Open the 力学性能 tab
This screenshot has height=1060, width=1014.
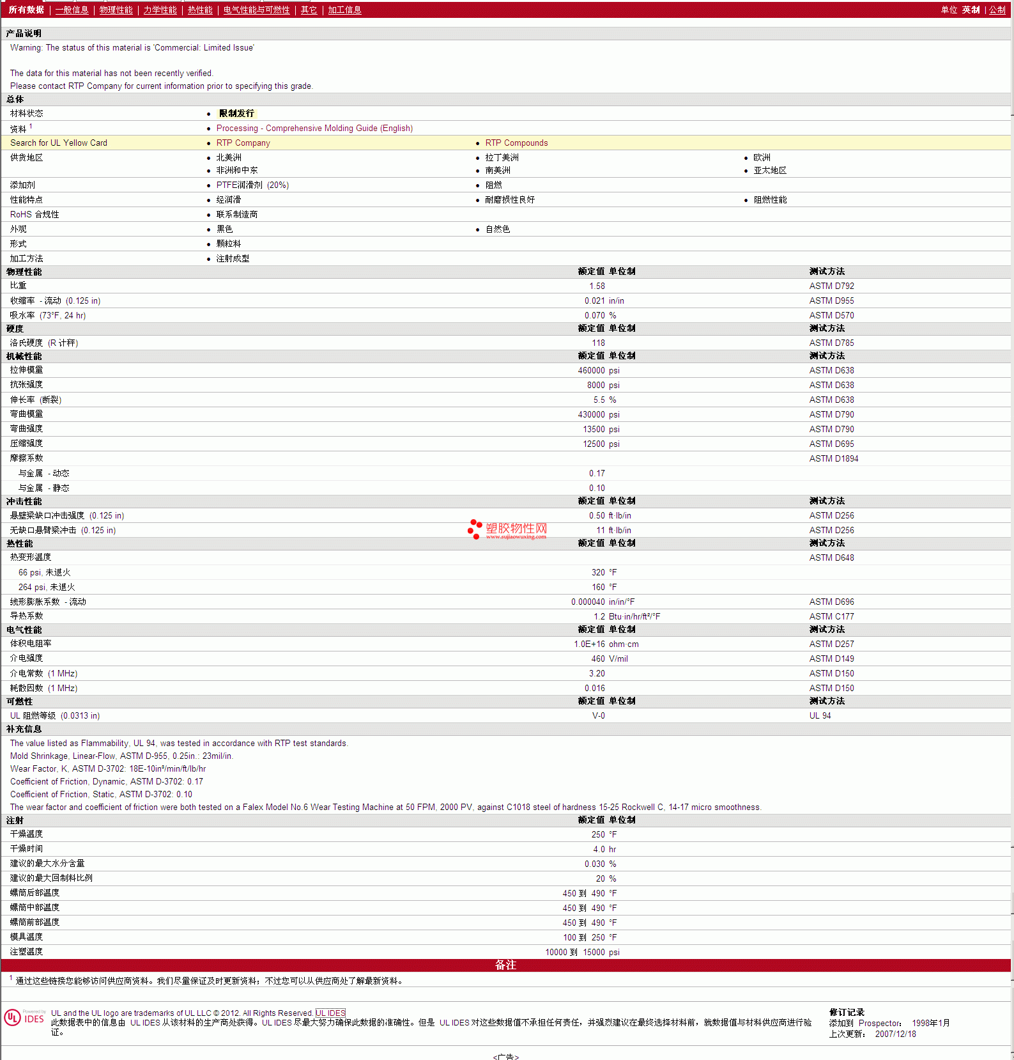(160, 10)
